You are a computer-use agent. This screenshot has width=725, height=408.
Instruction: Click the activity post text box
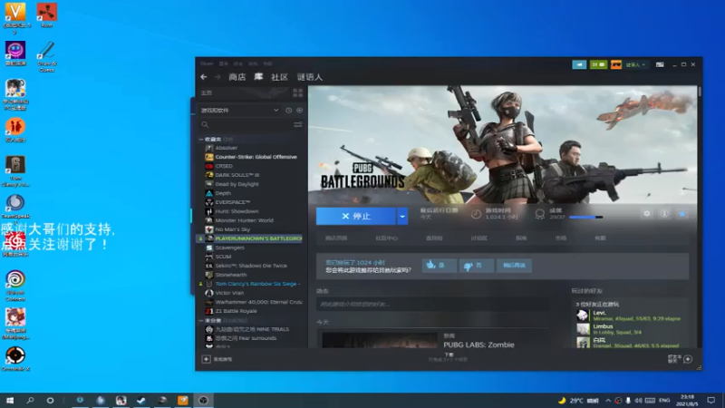click(x=433, y=304)
